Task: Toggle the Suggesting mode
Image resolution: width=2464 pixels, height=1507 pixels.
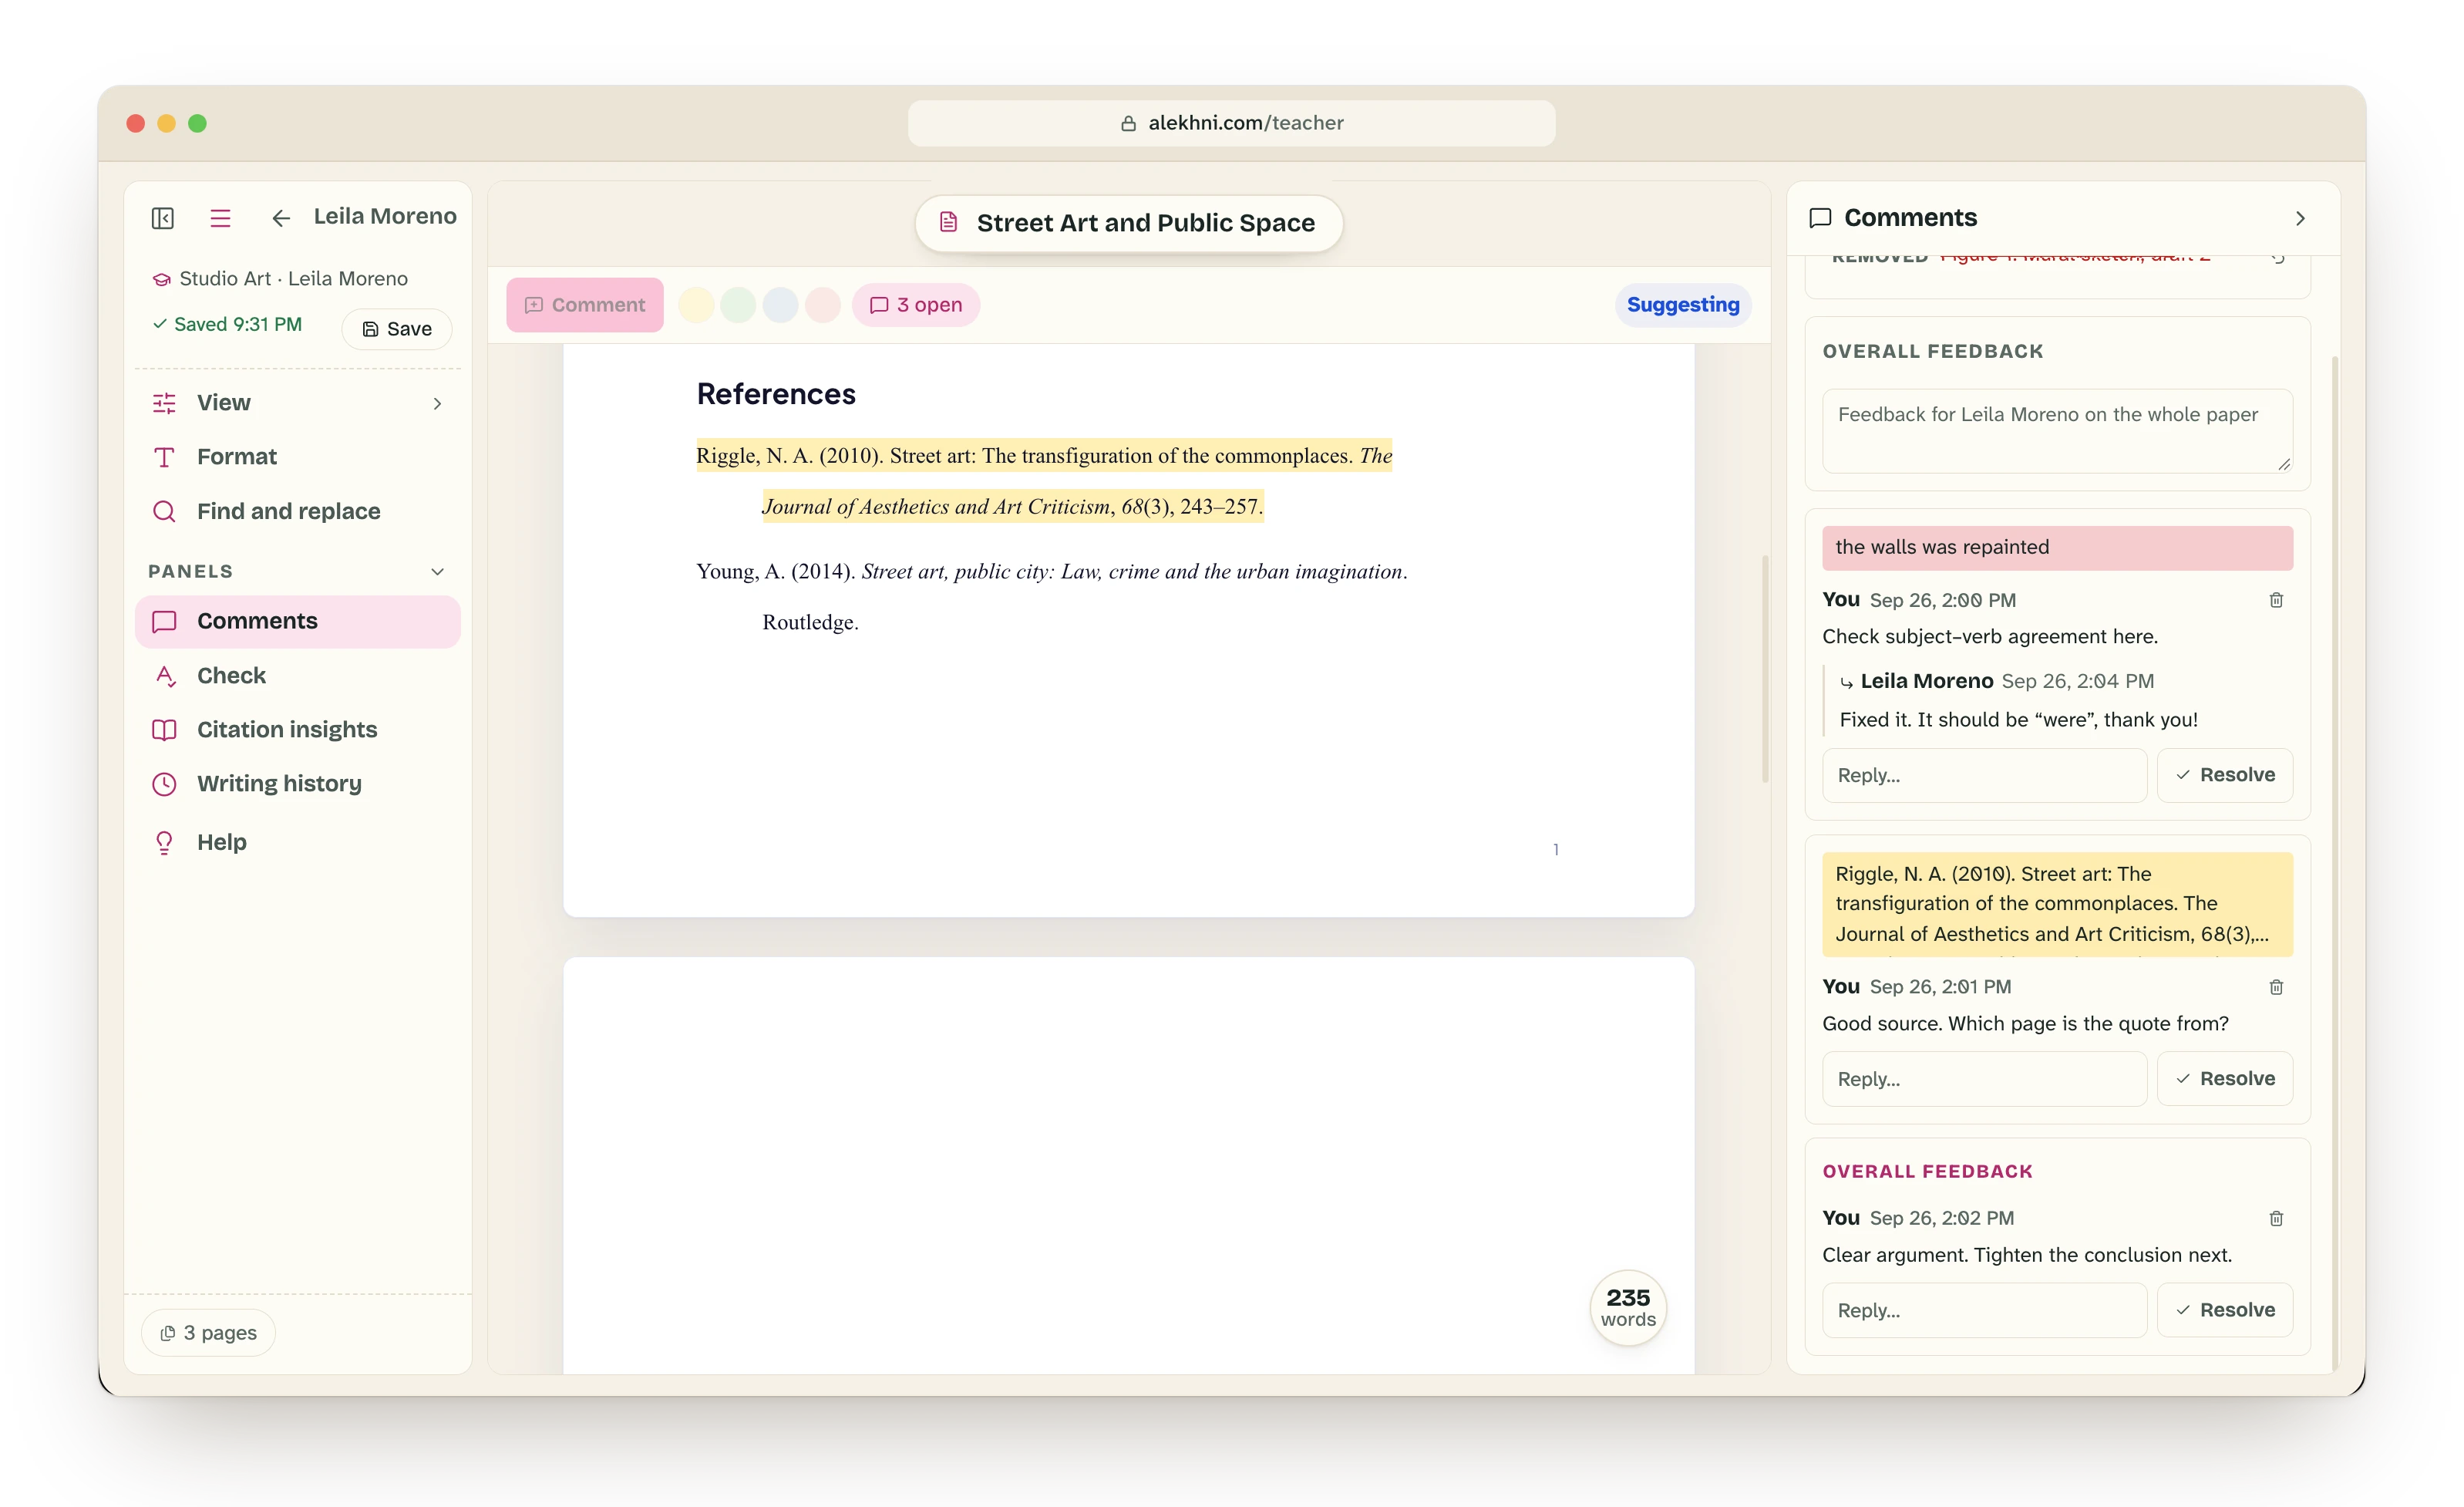Action: coord(1683,305)
